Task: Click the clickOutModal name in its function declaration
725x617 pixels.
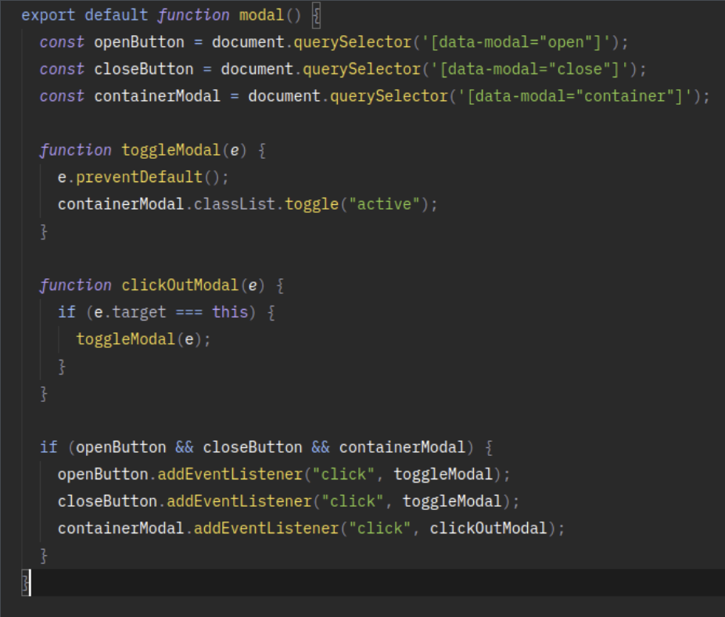Action: point(180,285)
